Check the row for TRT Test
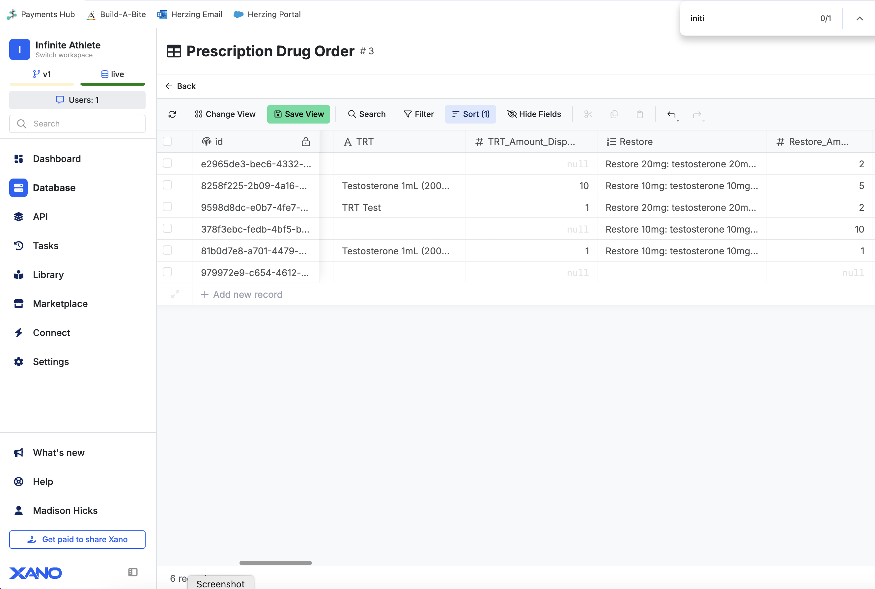The width and height of the screenshot is (875, 589). (x=168, y=207)
